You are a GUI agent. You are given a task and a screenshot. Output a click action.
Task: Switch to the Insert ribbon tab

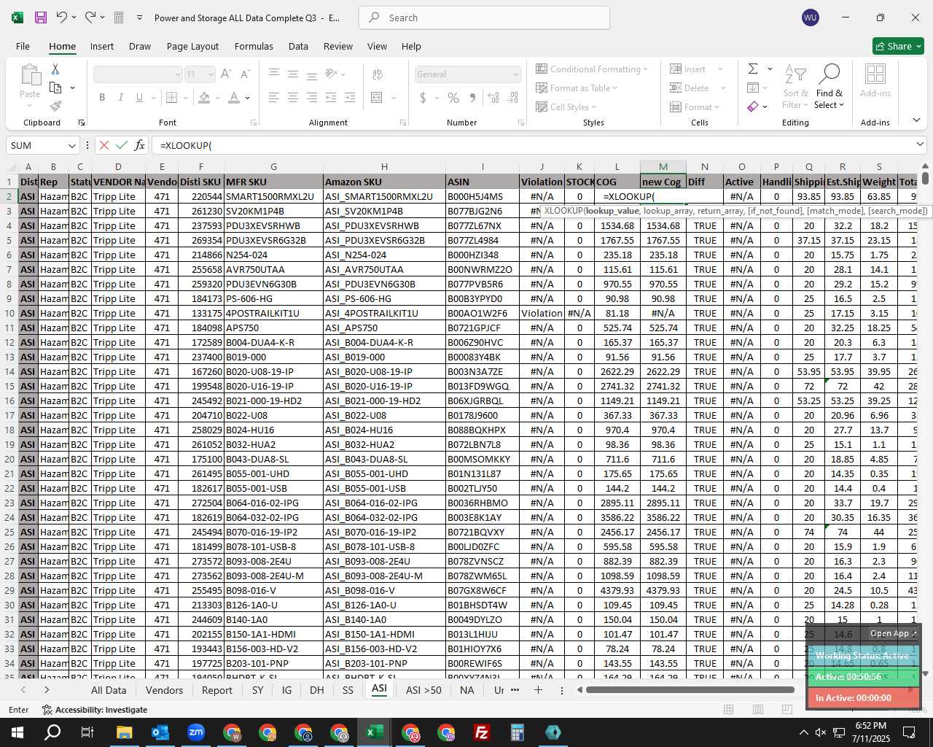[x=102, y=46]
